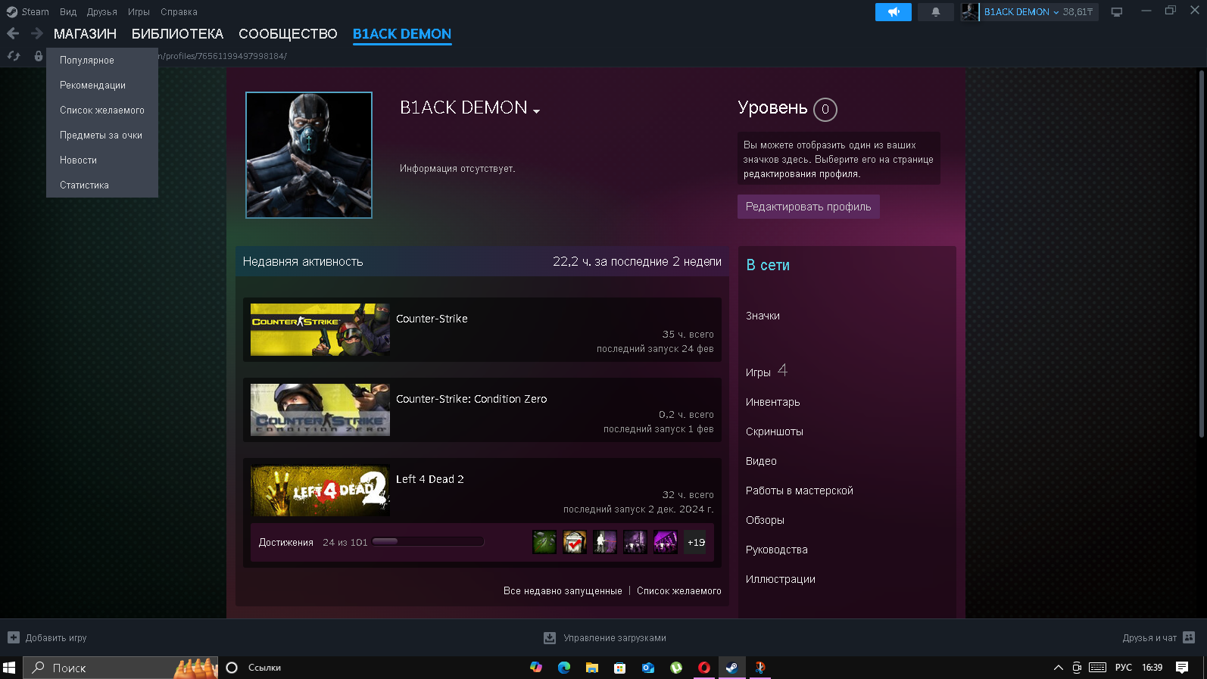This screenshot has height=679, width=1207.
Task: Click the Left 4 Dead 2 achievements progress bar
Action: point(428,542)
